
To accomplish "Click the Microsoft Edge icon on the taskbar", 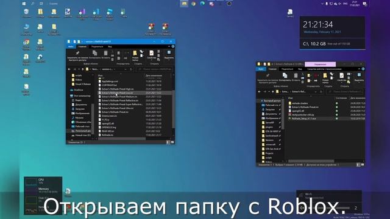I will [202, 4].
